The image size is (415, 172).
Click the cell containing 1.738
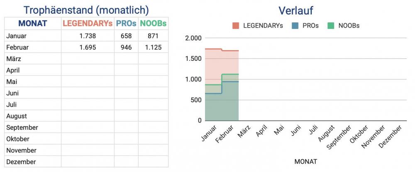[x=88, y=36]
